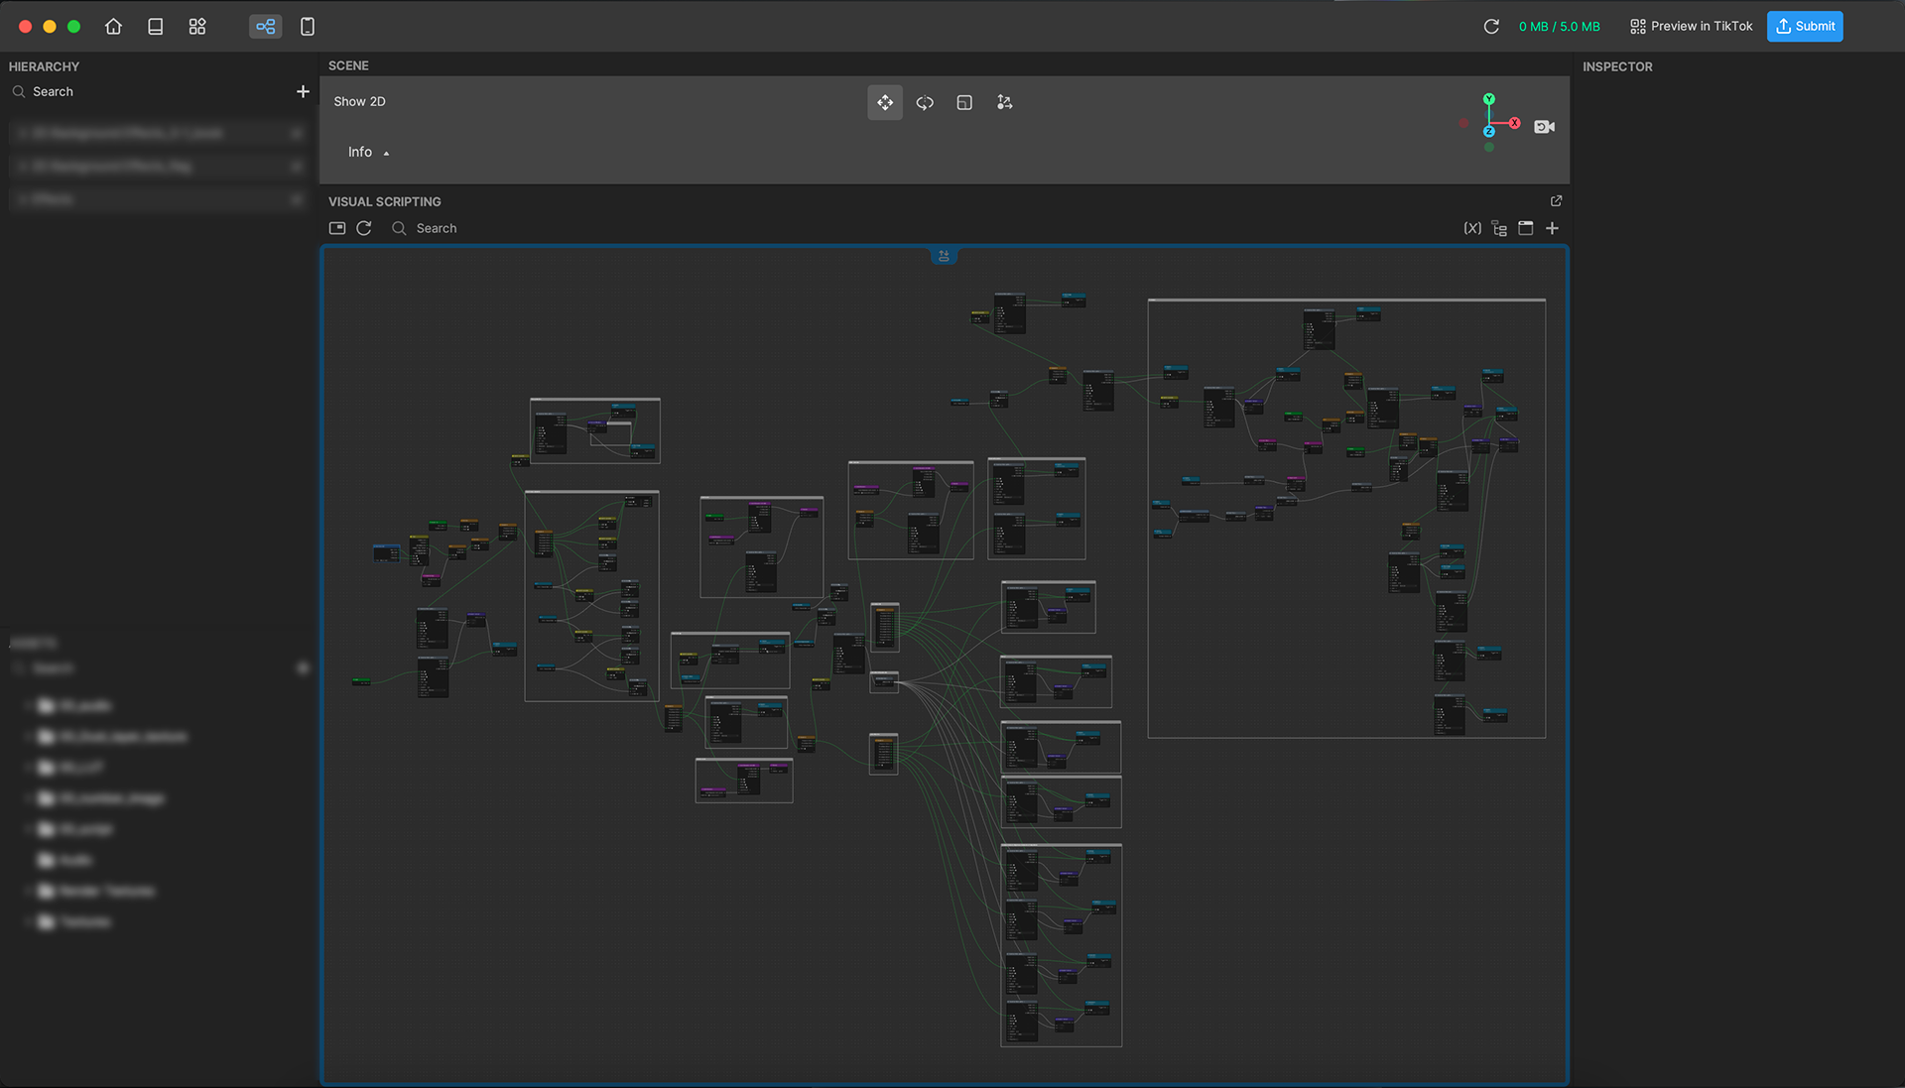The width and height of the screenshot is (1905, 1088).
Task: Click the Y axis on the gizmo
Action: point(1488,99)
